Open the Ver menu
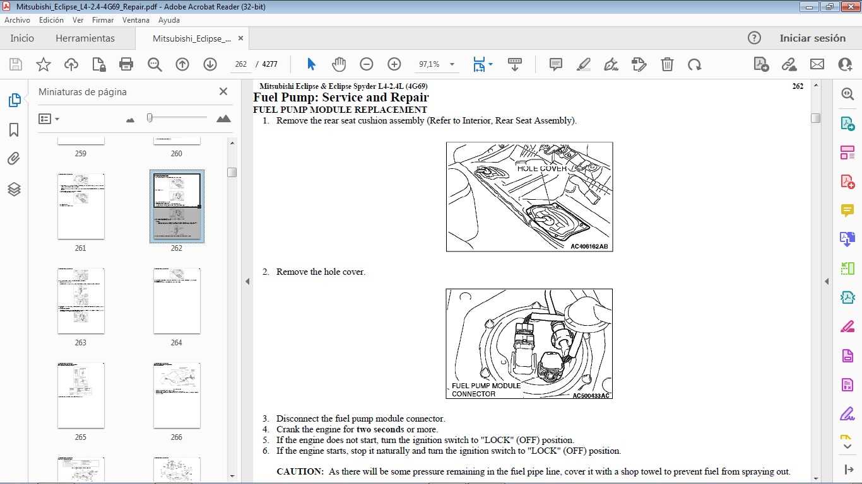Viewport: 862px width, 484px height. click(78, 20)
